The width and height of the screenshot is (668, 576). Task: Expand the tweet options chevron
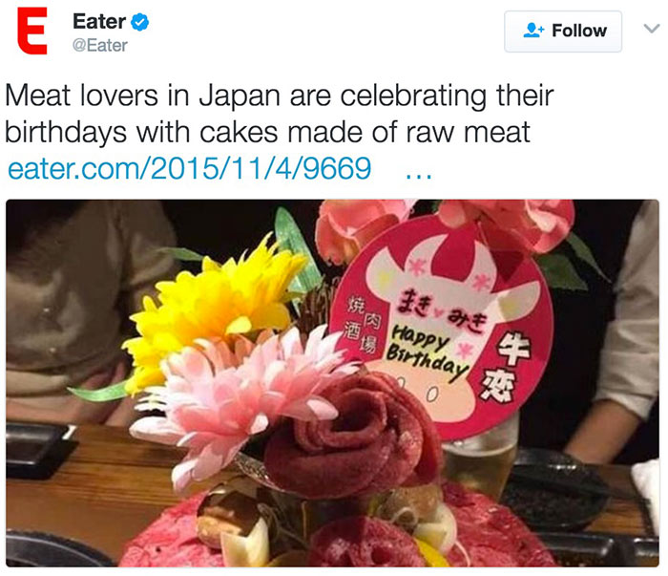pyautogui.click(x=651, y=30)
